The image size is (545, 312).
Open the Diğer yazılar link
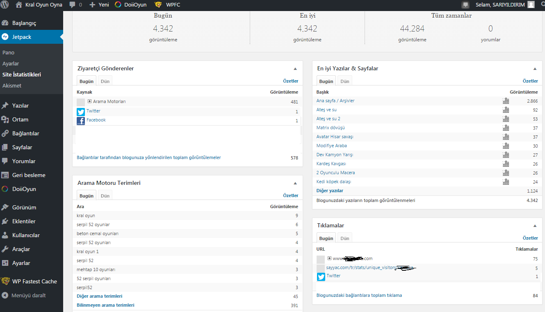[330, 191]
